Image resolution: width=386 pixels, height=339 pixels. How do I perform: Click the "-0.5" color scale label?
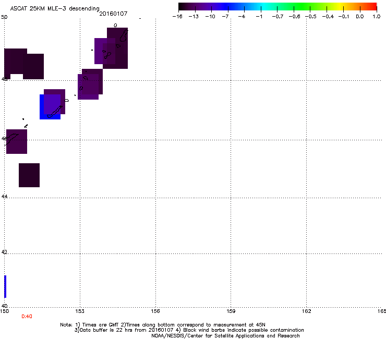(x=311, y=17)
